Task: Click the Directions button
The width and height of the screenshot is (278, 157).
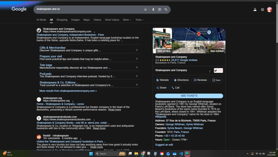Action: (181, 80)
